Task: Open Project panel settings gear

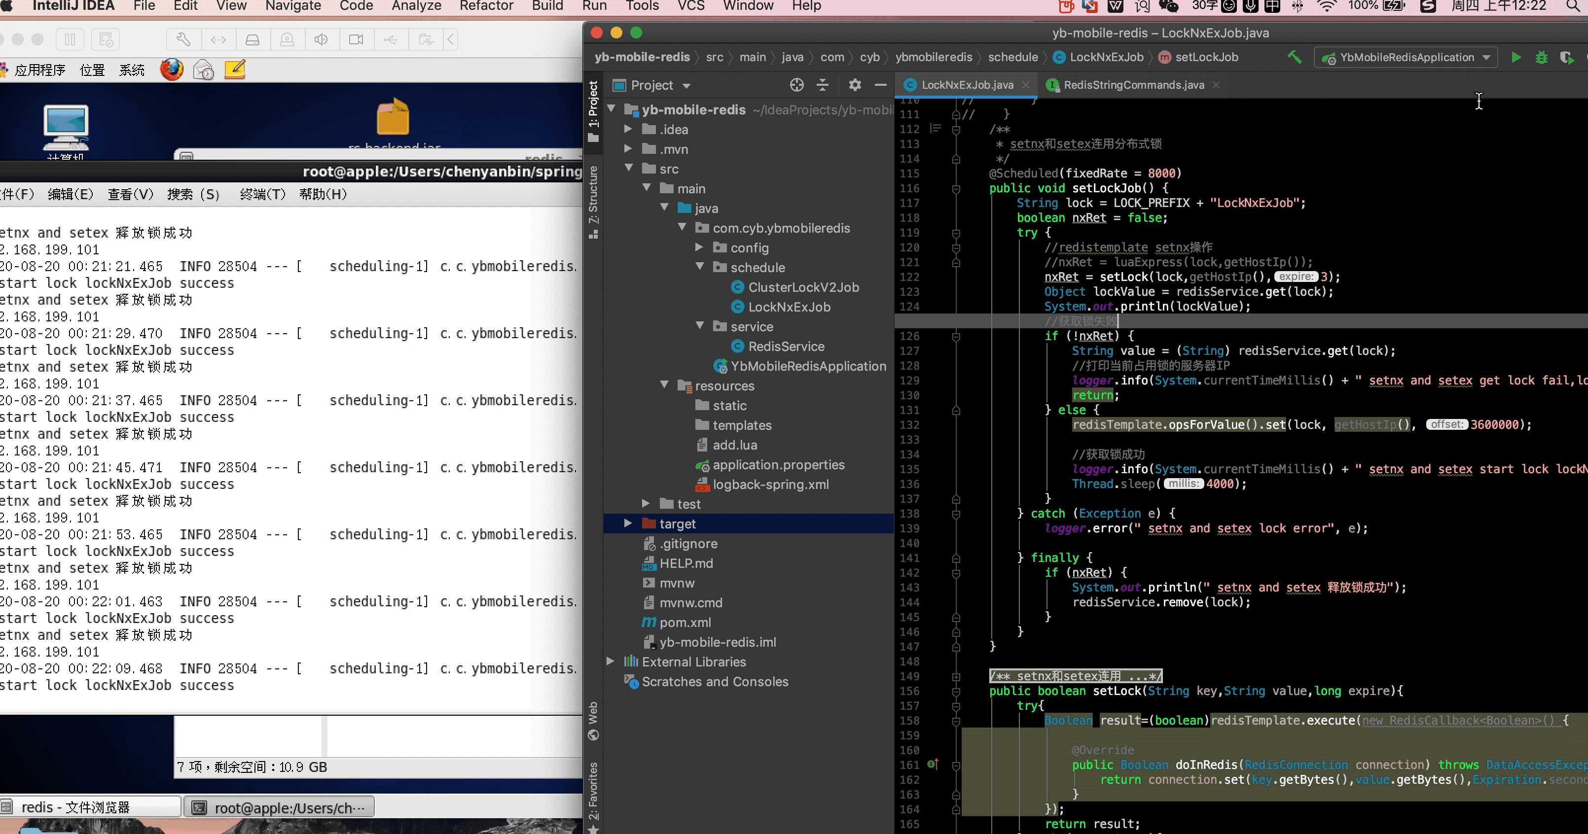Action: coord(854,85)
